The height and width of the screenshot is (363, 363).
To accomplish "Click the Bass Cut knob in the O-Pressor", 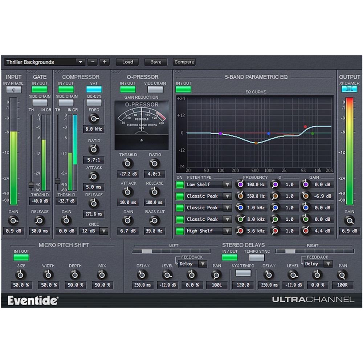I will pos(154,220).
